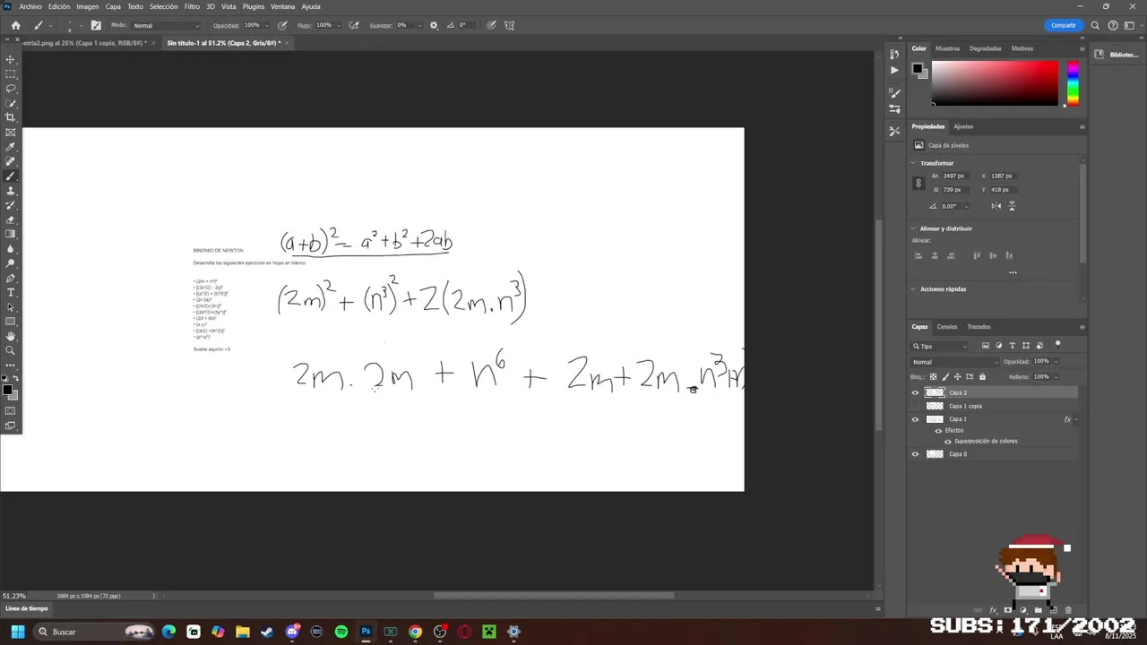Lock all layer attributes icon
The image size is (1147, 645).
tap(982, 376)
